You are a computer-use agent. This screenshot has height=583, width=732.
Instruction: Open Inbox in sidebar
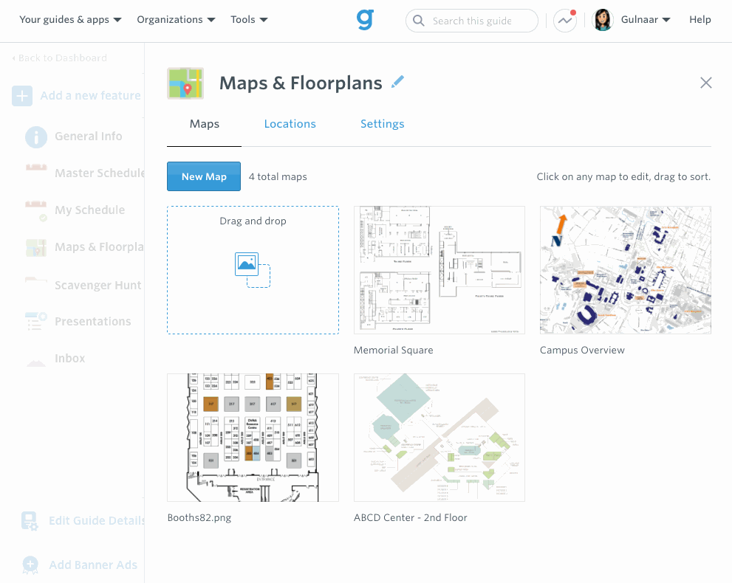(70, 358)
